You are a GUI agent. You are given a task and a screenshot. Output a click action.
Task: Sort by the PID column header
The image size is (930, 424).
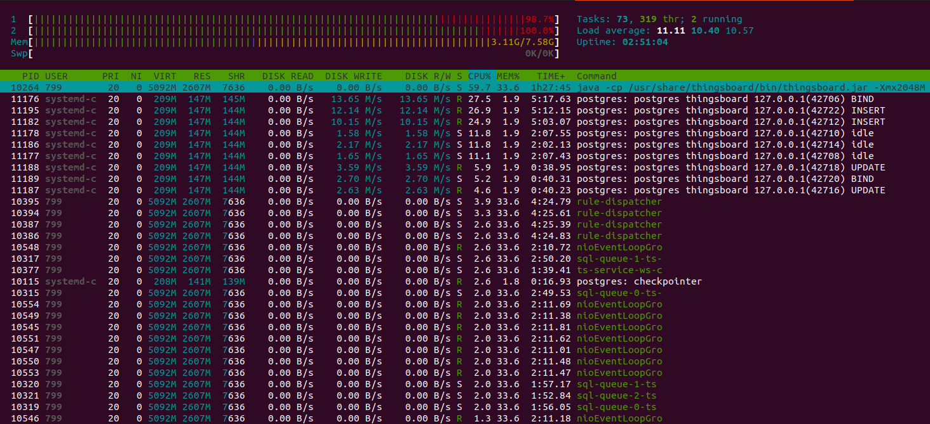point(30,76)
